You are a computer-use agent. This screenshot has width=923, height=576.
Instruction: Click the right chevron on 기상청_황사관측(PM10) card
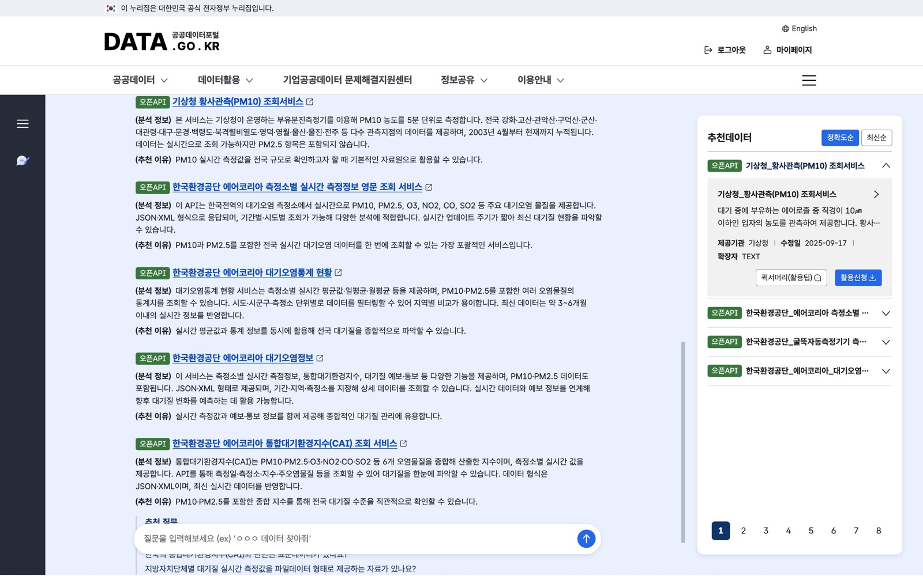tap(876, 195)
